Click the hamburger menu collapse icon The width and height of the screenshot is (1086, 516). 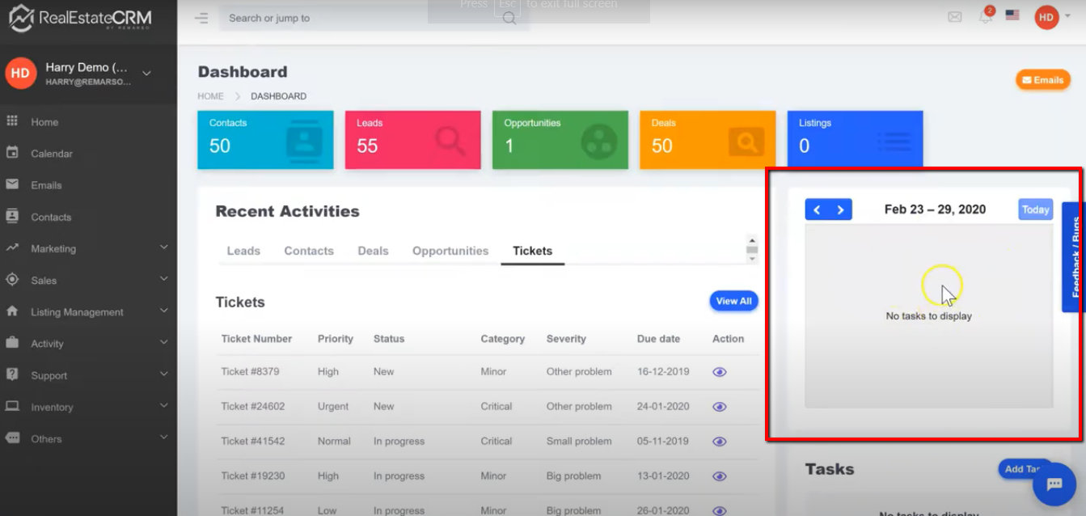[201, 18]
